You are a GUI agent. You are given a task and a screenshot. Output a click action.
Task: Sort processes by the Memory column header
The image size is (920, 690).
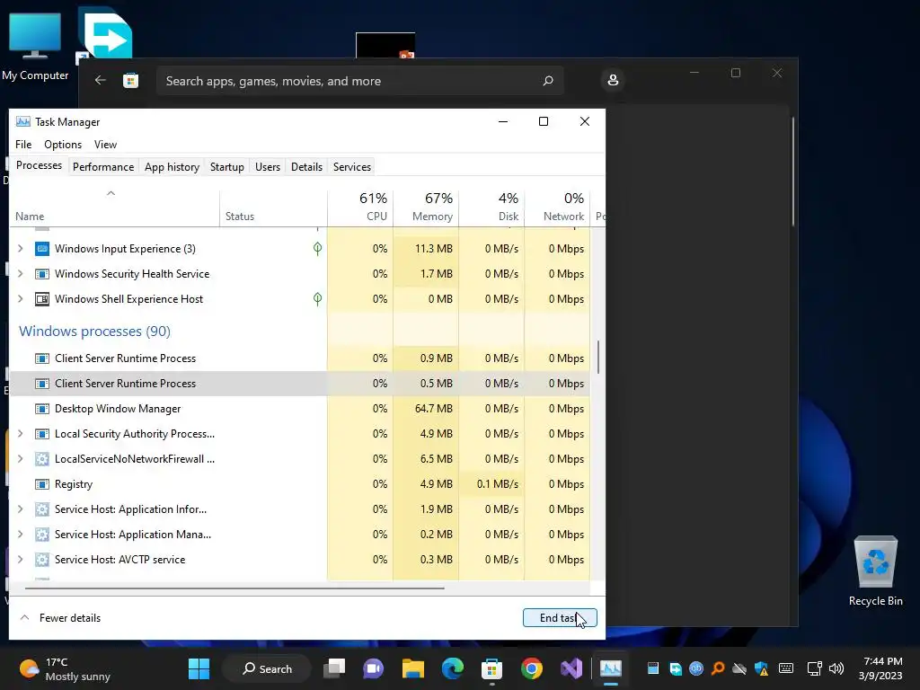pyautogui.click(x=426, y=208)
